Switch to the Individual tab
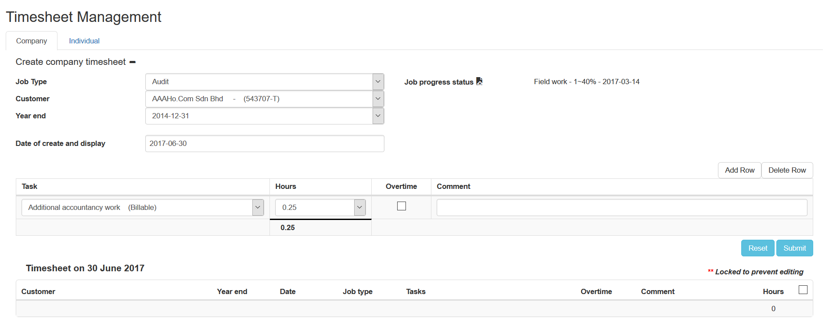 pyautogui.click(x=84, y=41)
